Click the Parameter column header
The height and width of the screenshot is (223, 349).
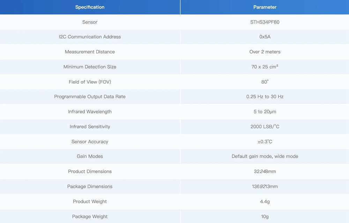pyautogui.click(x=265, y=7)
